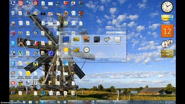Select the Clock gadget in gallery
The image size is (185, 104).
pos(86,51)
